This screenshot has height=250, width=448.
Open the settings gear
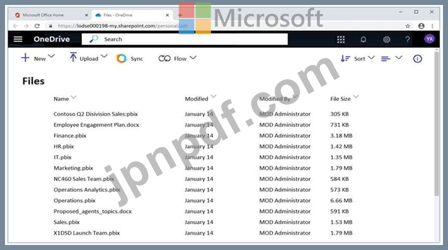point(386,39)
